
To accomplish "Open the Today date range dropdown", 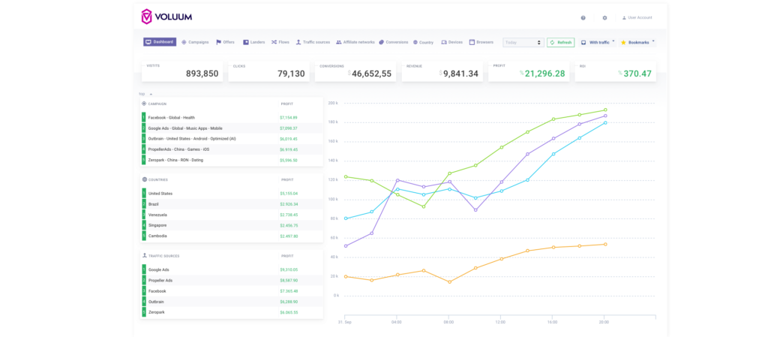I will [x=523, y=43].
